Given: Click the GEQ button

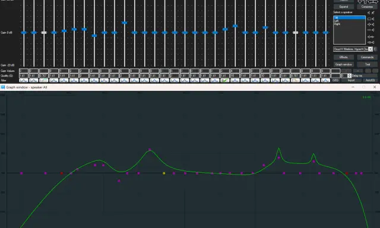Looking at the screenshot, I should click(x=335, y=80).
